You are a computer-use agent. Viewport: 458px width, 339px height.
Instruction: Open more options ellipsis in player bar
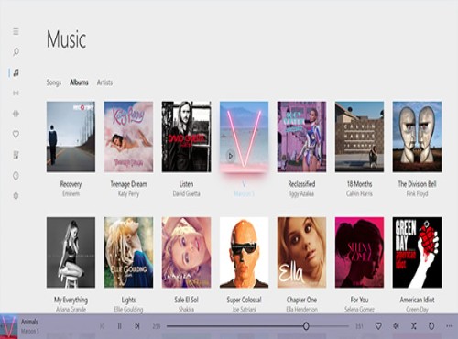click(449, 326)
